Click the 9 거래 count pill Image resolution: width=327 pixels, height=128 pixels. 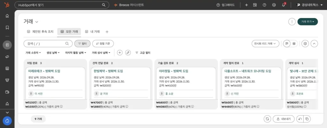38,119
